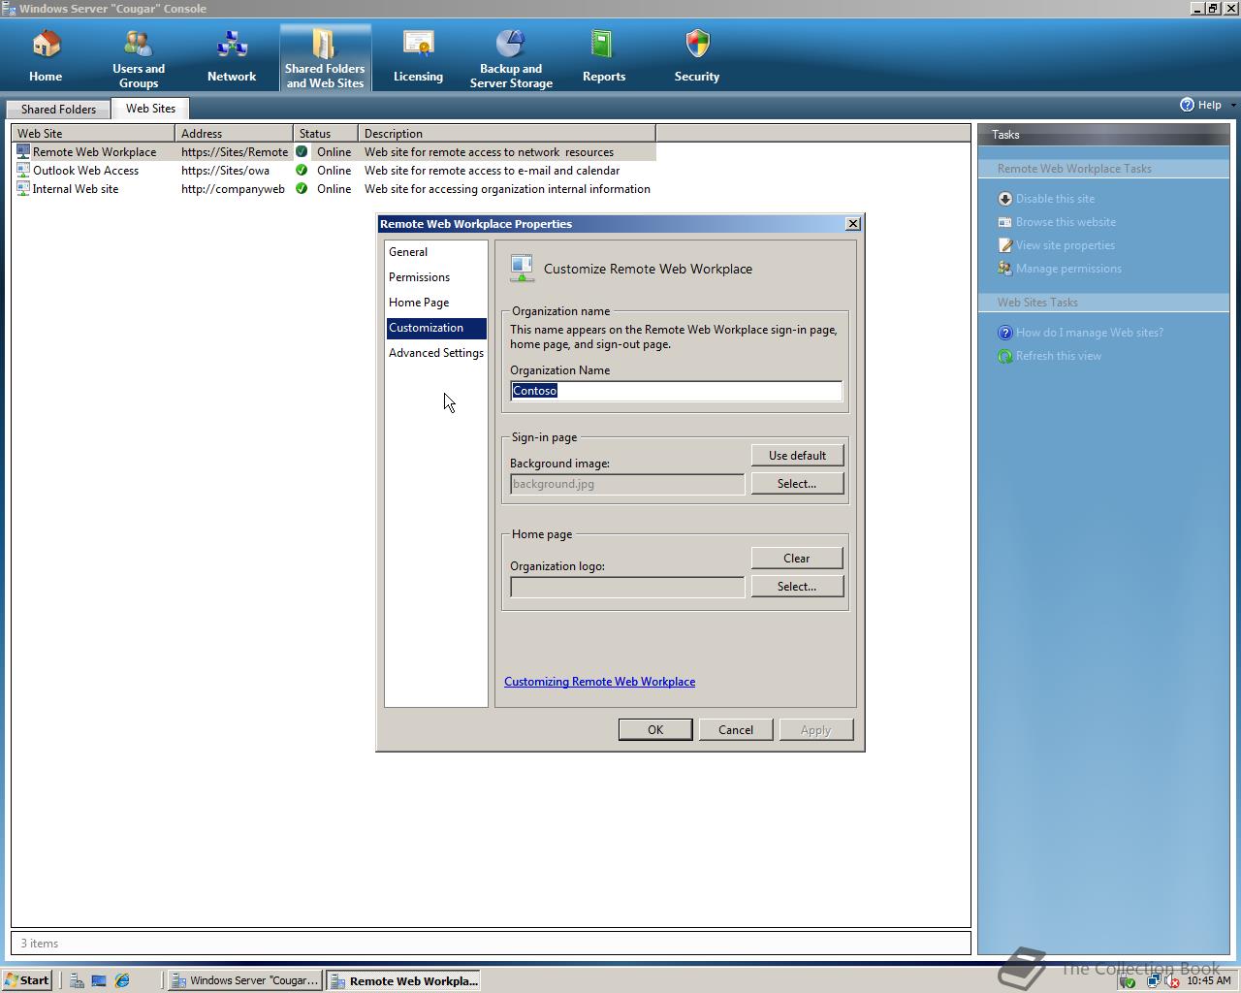The height and width of the screenshot is (993, 1241).
Task: Sort by the Description column header
Action: click(x=506, y=133)
